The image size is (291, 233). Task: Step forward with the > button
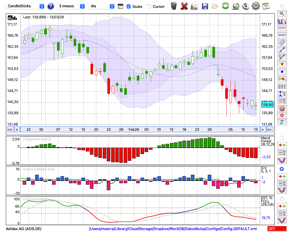click(262, 130)
